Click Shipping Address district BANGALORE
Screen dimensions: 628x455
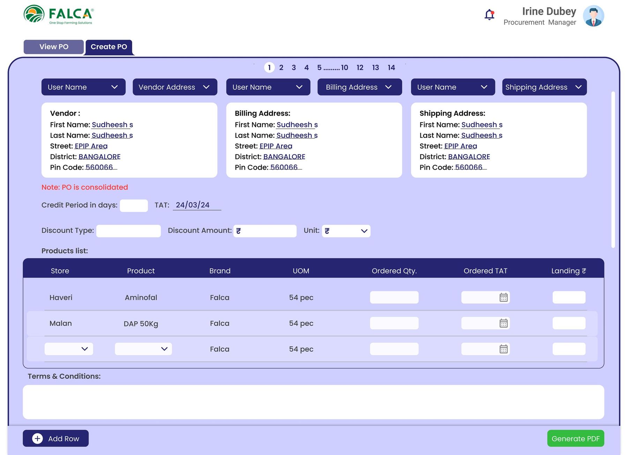tap(469, 157)
